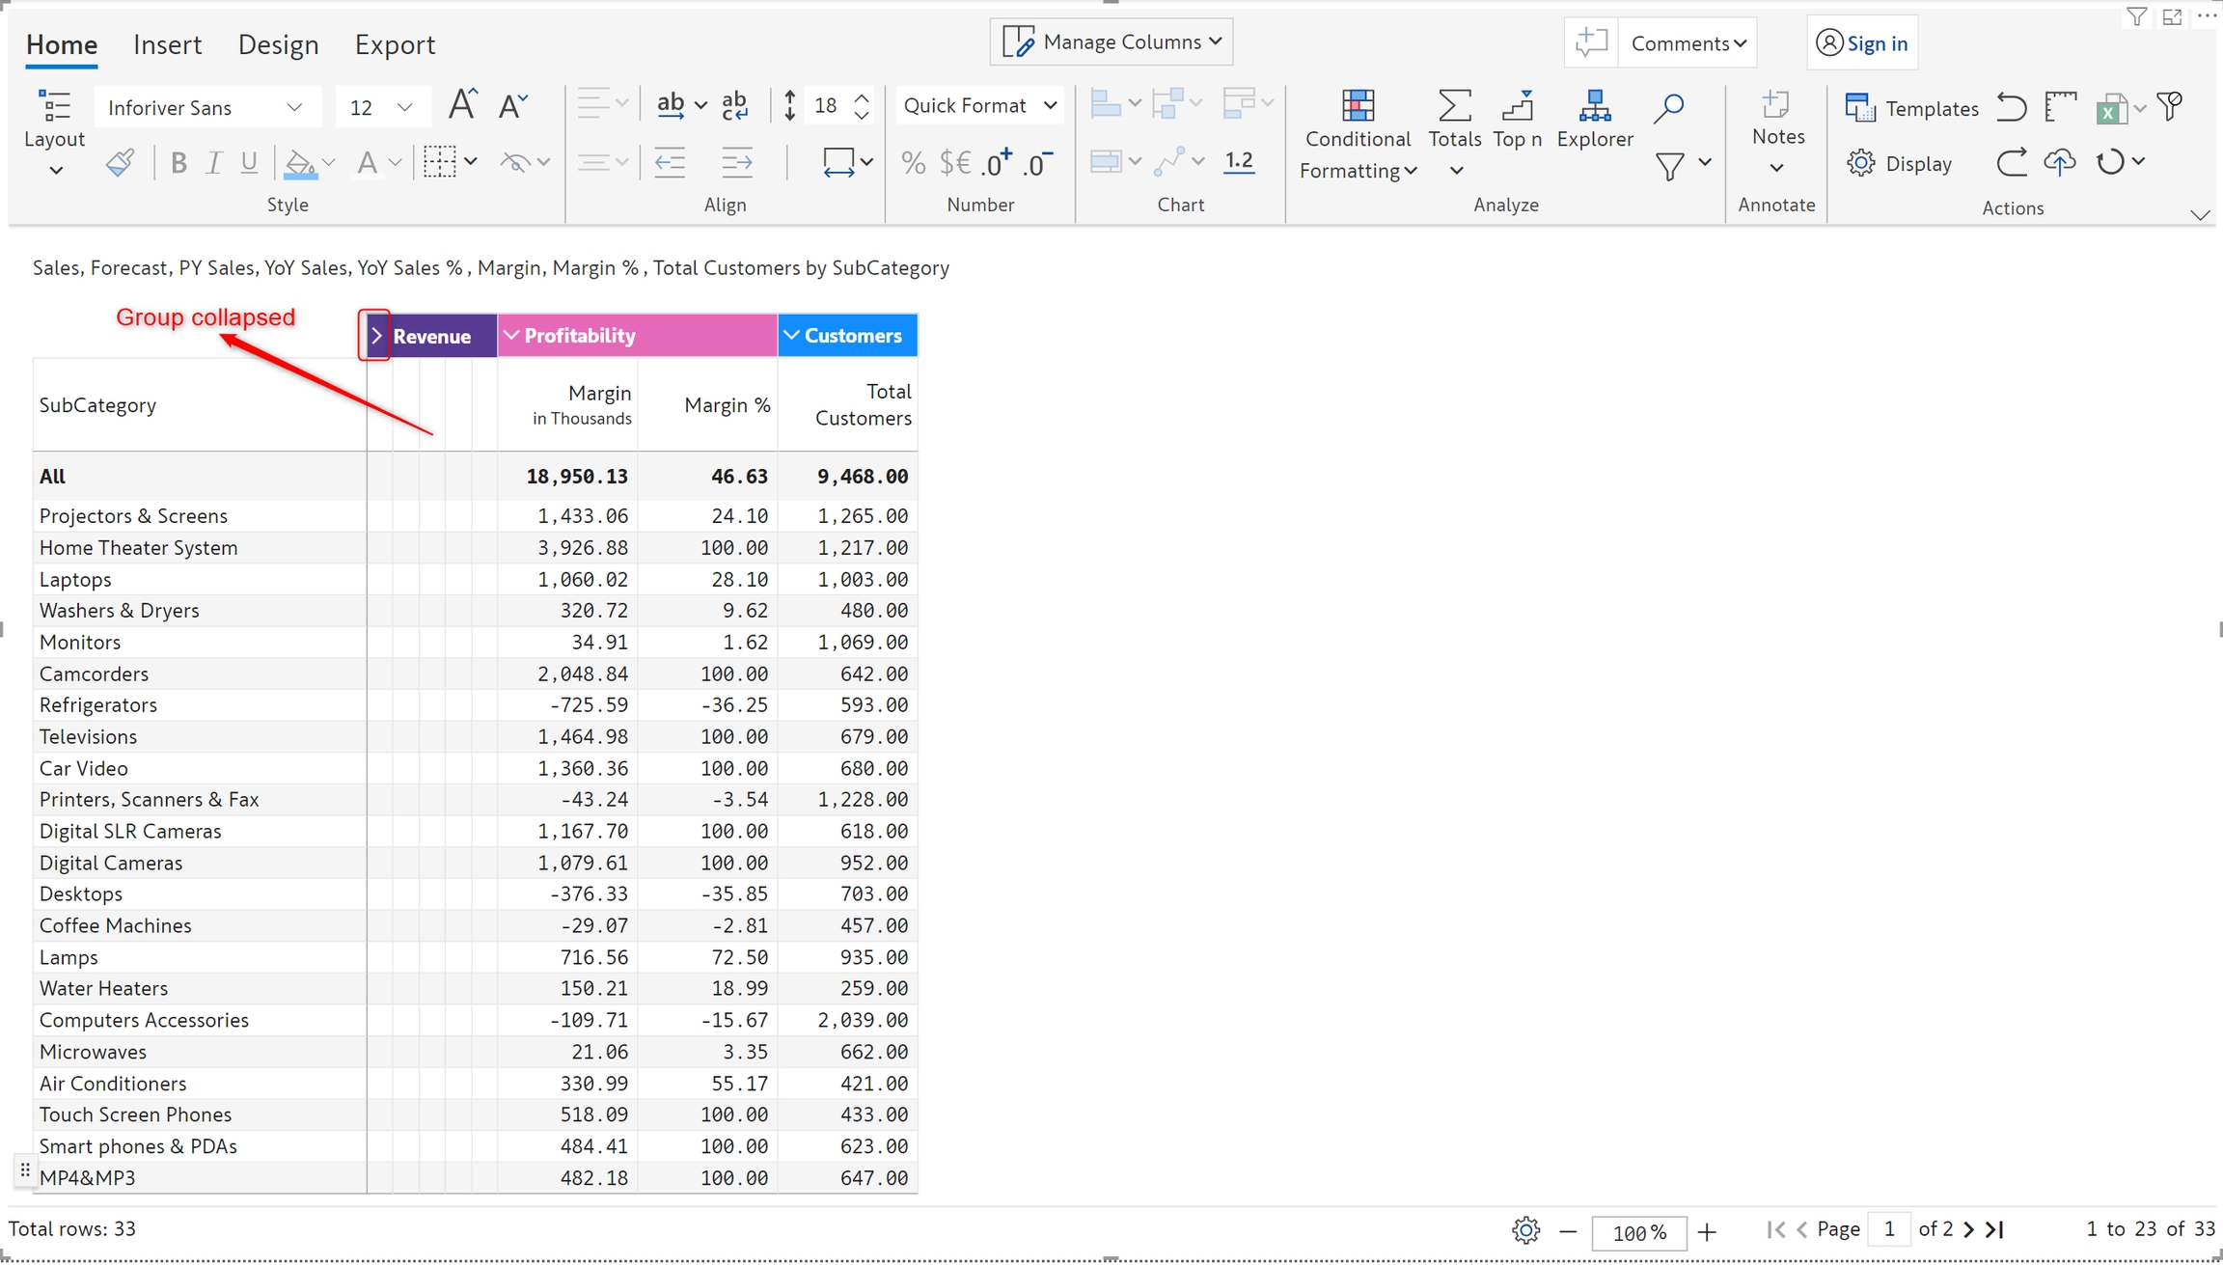The height and width of the screenshot is (1265, 2223).
Task: Click the format painter brush icon
Action: (x=120, y=162)
